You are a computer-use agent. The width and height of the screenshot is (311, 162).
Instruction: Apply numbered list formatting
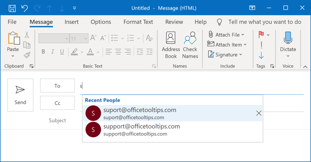[131, 38]
